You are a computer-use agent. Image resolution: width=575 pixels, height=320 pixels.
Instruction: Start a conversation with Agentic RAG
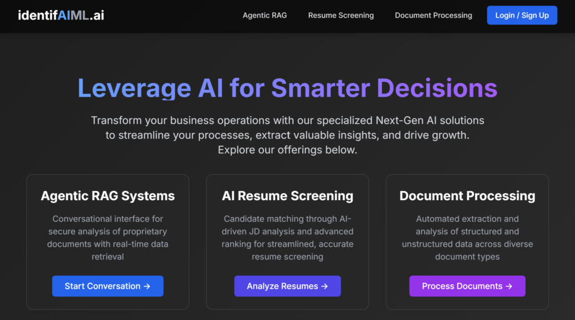[x=107, y=286]
